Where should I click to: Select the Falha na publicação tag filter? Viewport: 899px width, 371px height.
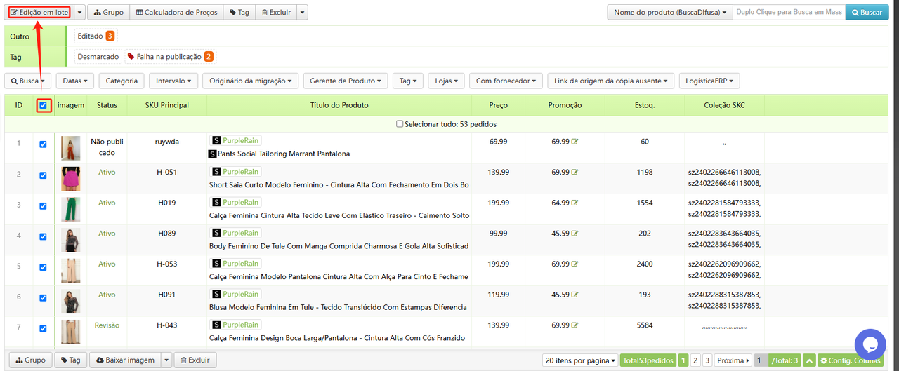169,56
